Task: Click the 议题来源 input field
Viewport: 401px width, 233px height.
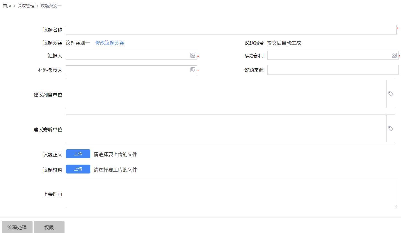Action: pos(333,70)
